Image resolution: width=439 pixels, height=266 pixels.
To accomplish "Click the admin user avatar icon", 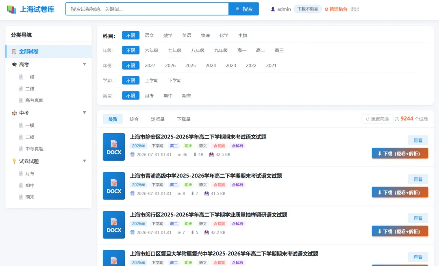I will (x=273, y=9).
